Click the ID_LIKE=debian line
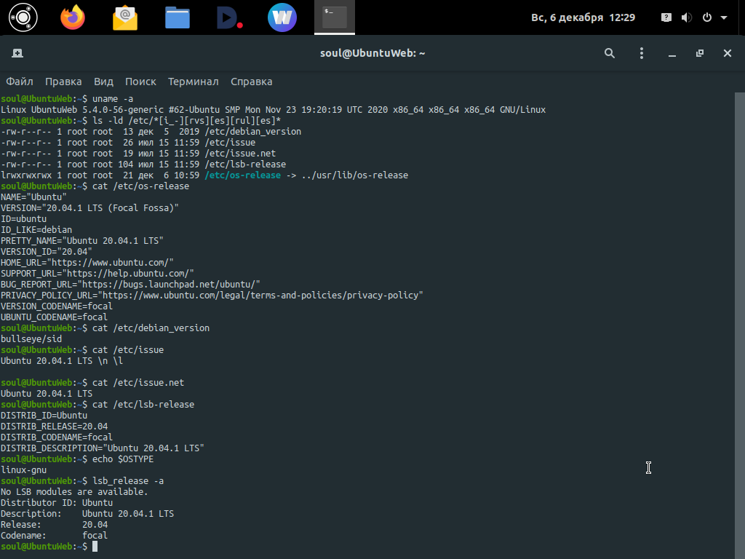745x559 pixels. pos(36,229)
